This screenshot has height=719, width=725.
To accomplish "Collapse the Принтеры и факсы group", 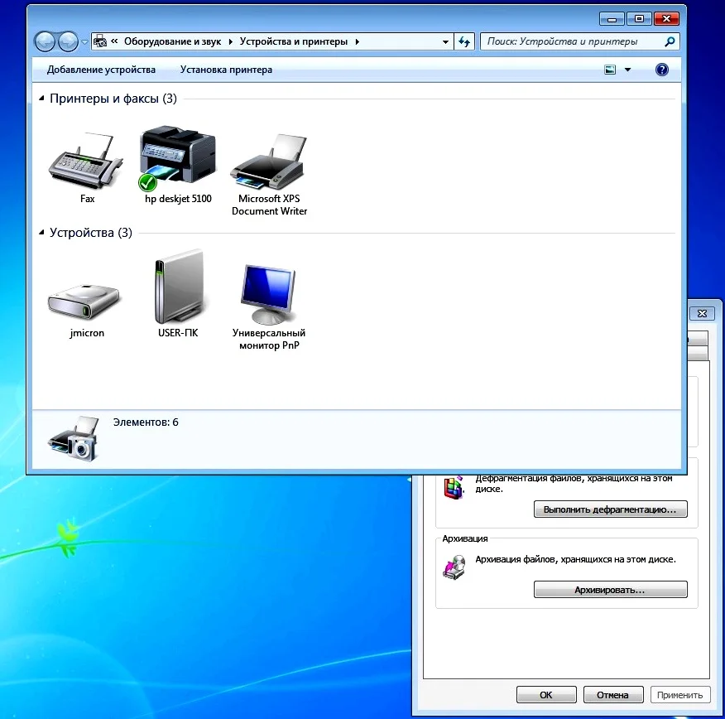I will (41, 98).
